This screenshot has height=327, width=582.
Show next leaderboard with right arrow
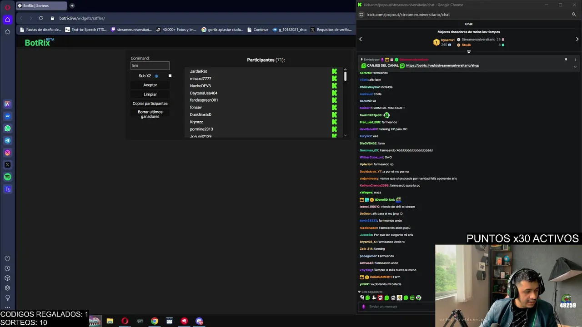[x=577, y=40]
